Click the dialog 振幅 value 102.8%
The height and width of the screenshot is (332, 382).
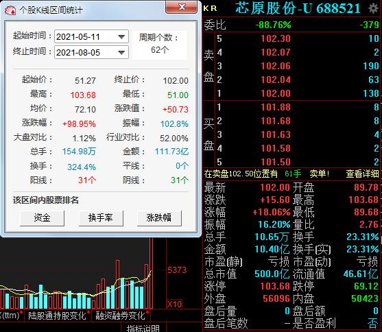[x=174, y=124]
